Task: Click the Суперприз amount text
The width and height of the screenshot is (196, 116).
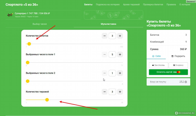Action: click(x=32, y=13)
